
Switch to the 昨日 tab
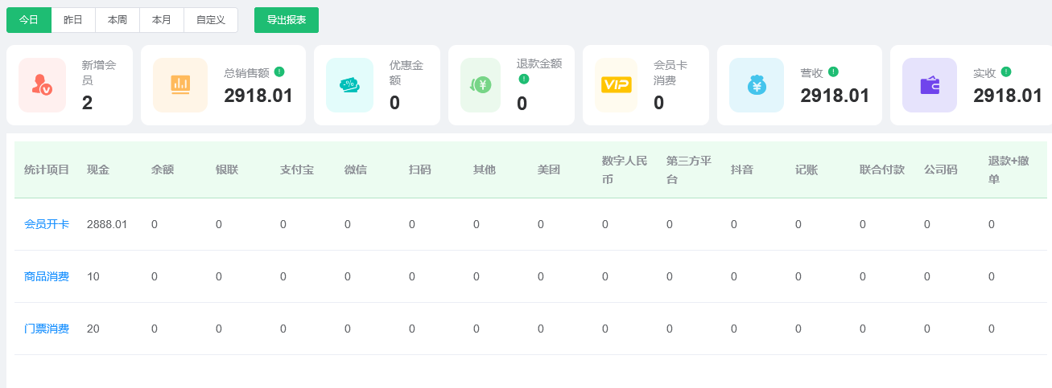(x=73, y=20)
